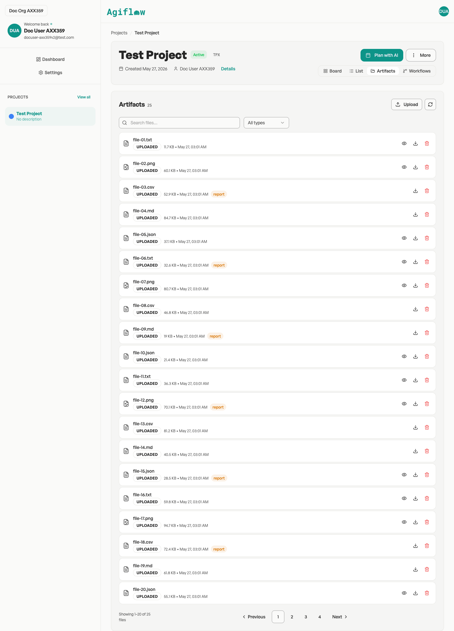Delete file-11.txt

427,380
